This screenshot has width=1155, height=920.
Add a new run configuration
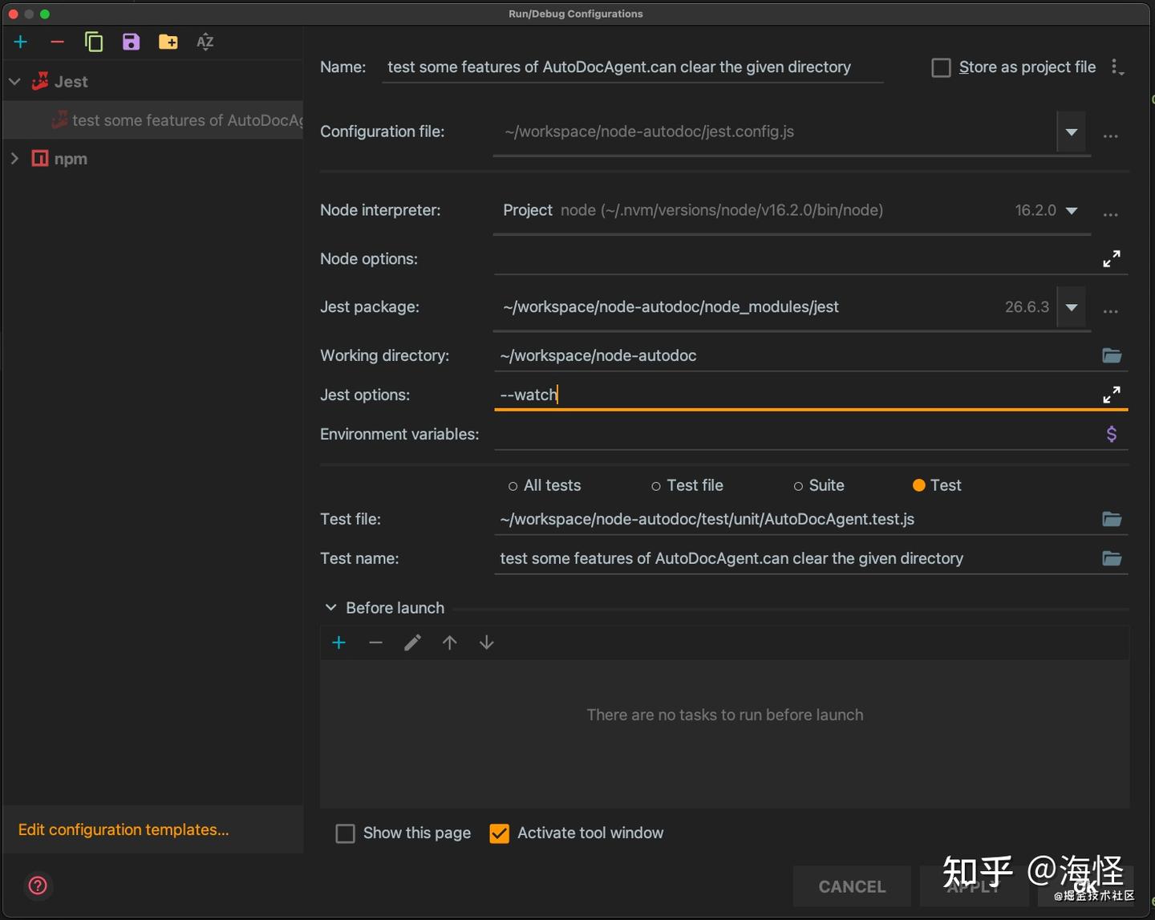click(20, 42)
